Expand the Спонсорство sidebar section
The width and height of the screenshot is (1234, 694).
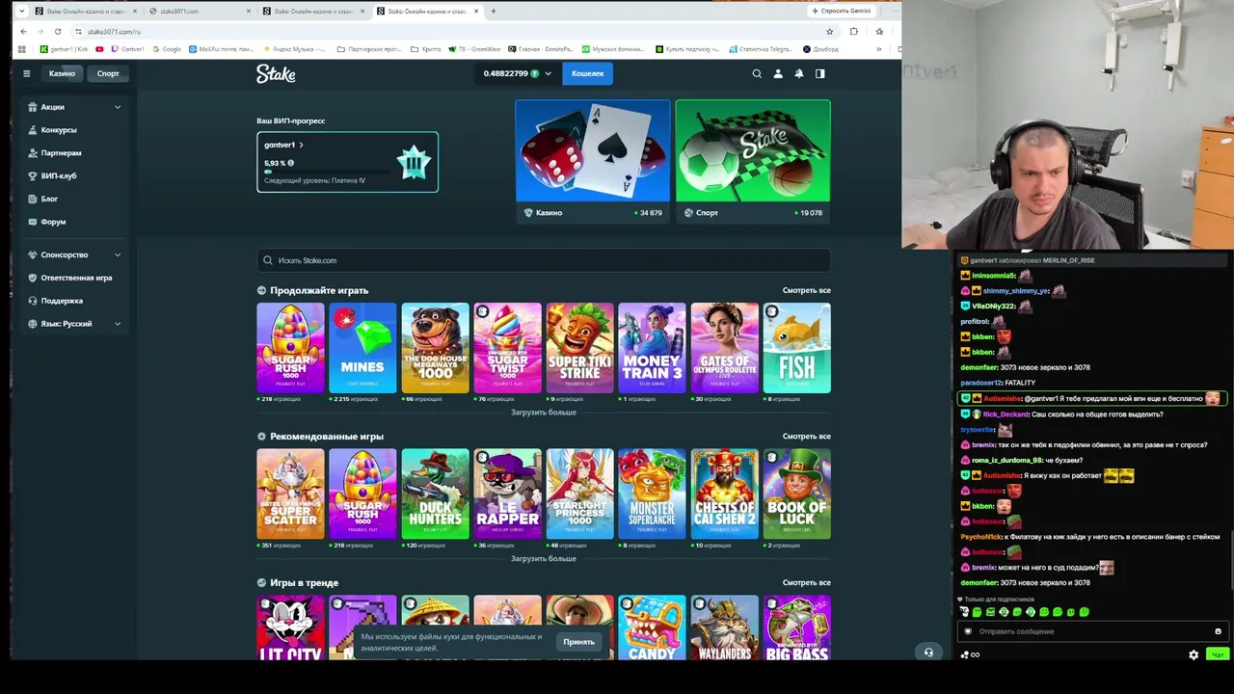point(74,254)
